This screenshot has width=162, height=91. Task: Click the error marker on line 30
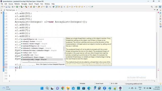(4, 67)
